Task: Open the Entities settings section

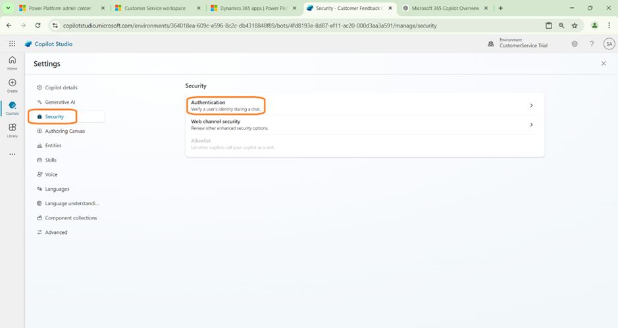Action: (53, 145)
